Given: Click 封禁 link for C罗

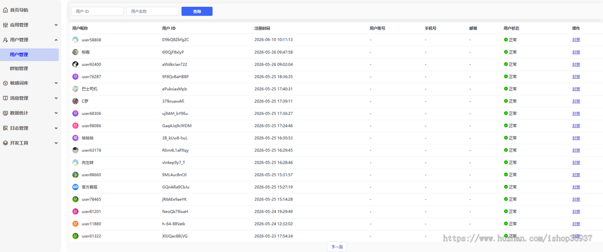Looking at the screenshot, I should [x=576, y=101].
